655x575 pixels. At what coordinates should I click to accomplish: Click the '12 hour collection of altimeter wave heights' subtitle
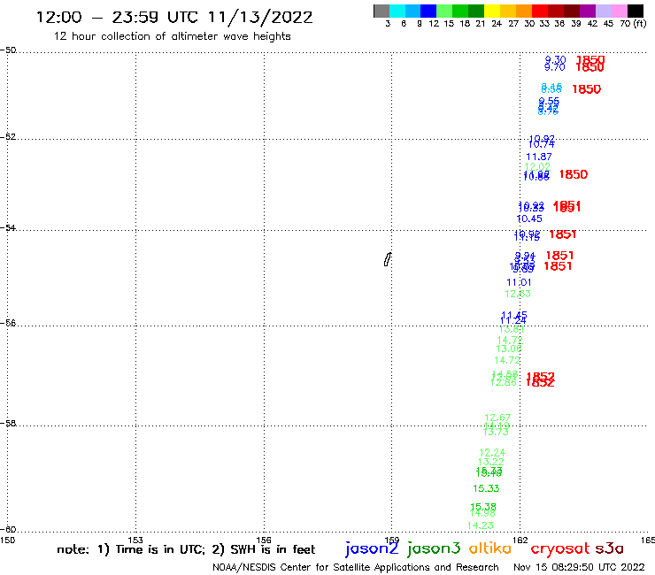[x=172, y=36]
